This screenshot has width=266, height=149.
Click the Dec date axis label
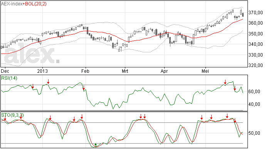[5, 71]
